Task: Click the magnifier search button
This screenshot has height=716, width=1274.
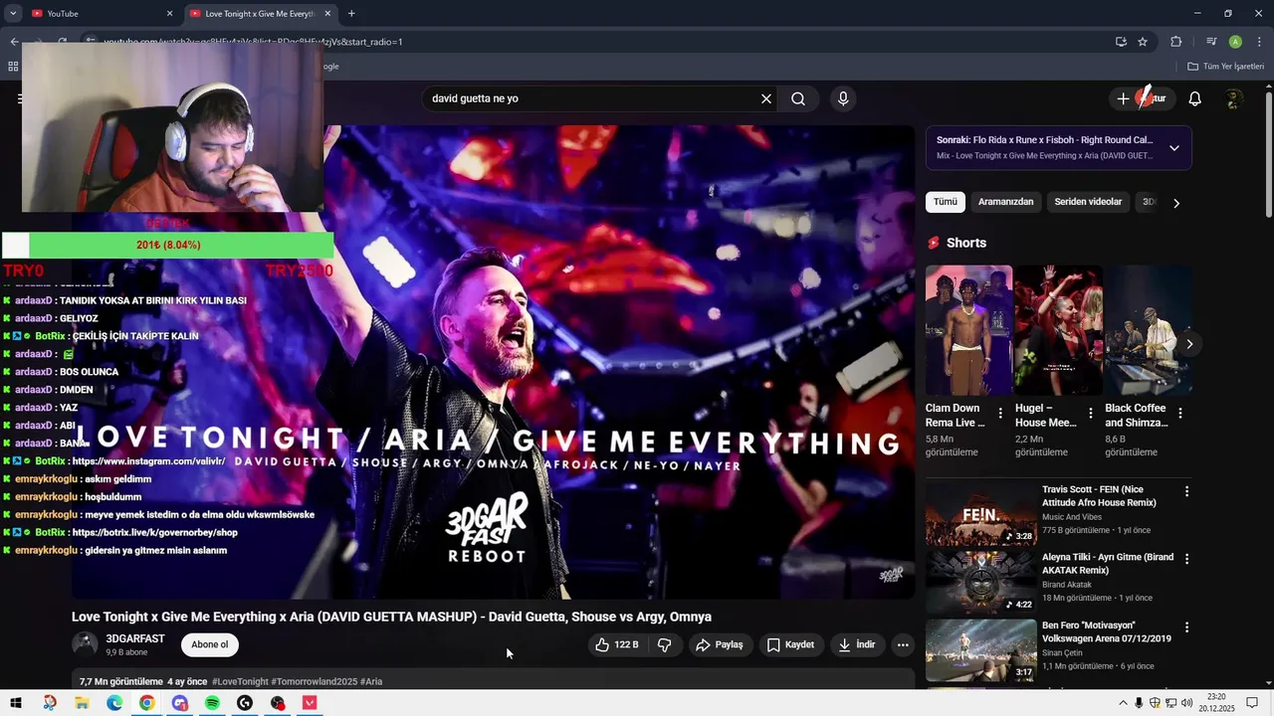Action: coord(798,98)
